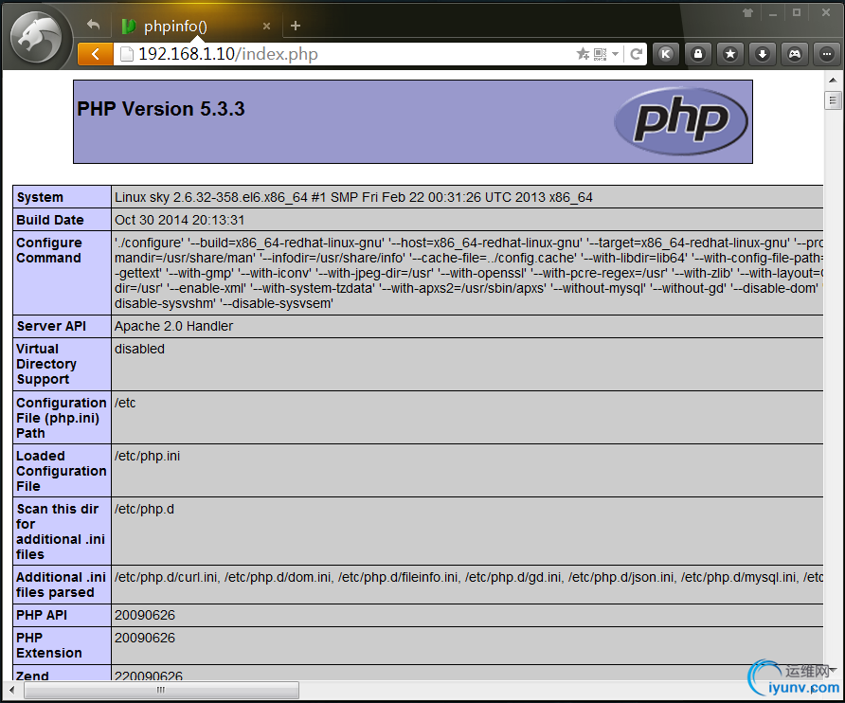845x703 pixels.
Task: Click Additional .ini files parsed label
Action: click(x=61, y=585)
